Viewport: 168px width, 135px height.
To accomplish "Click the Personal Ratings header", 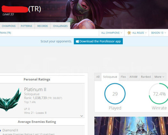I will (x=37, y=79).
